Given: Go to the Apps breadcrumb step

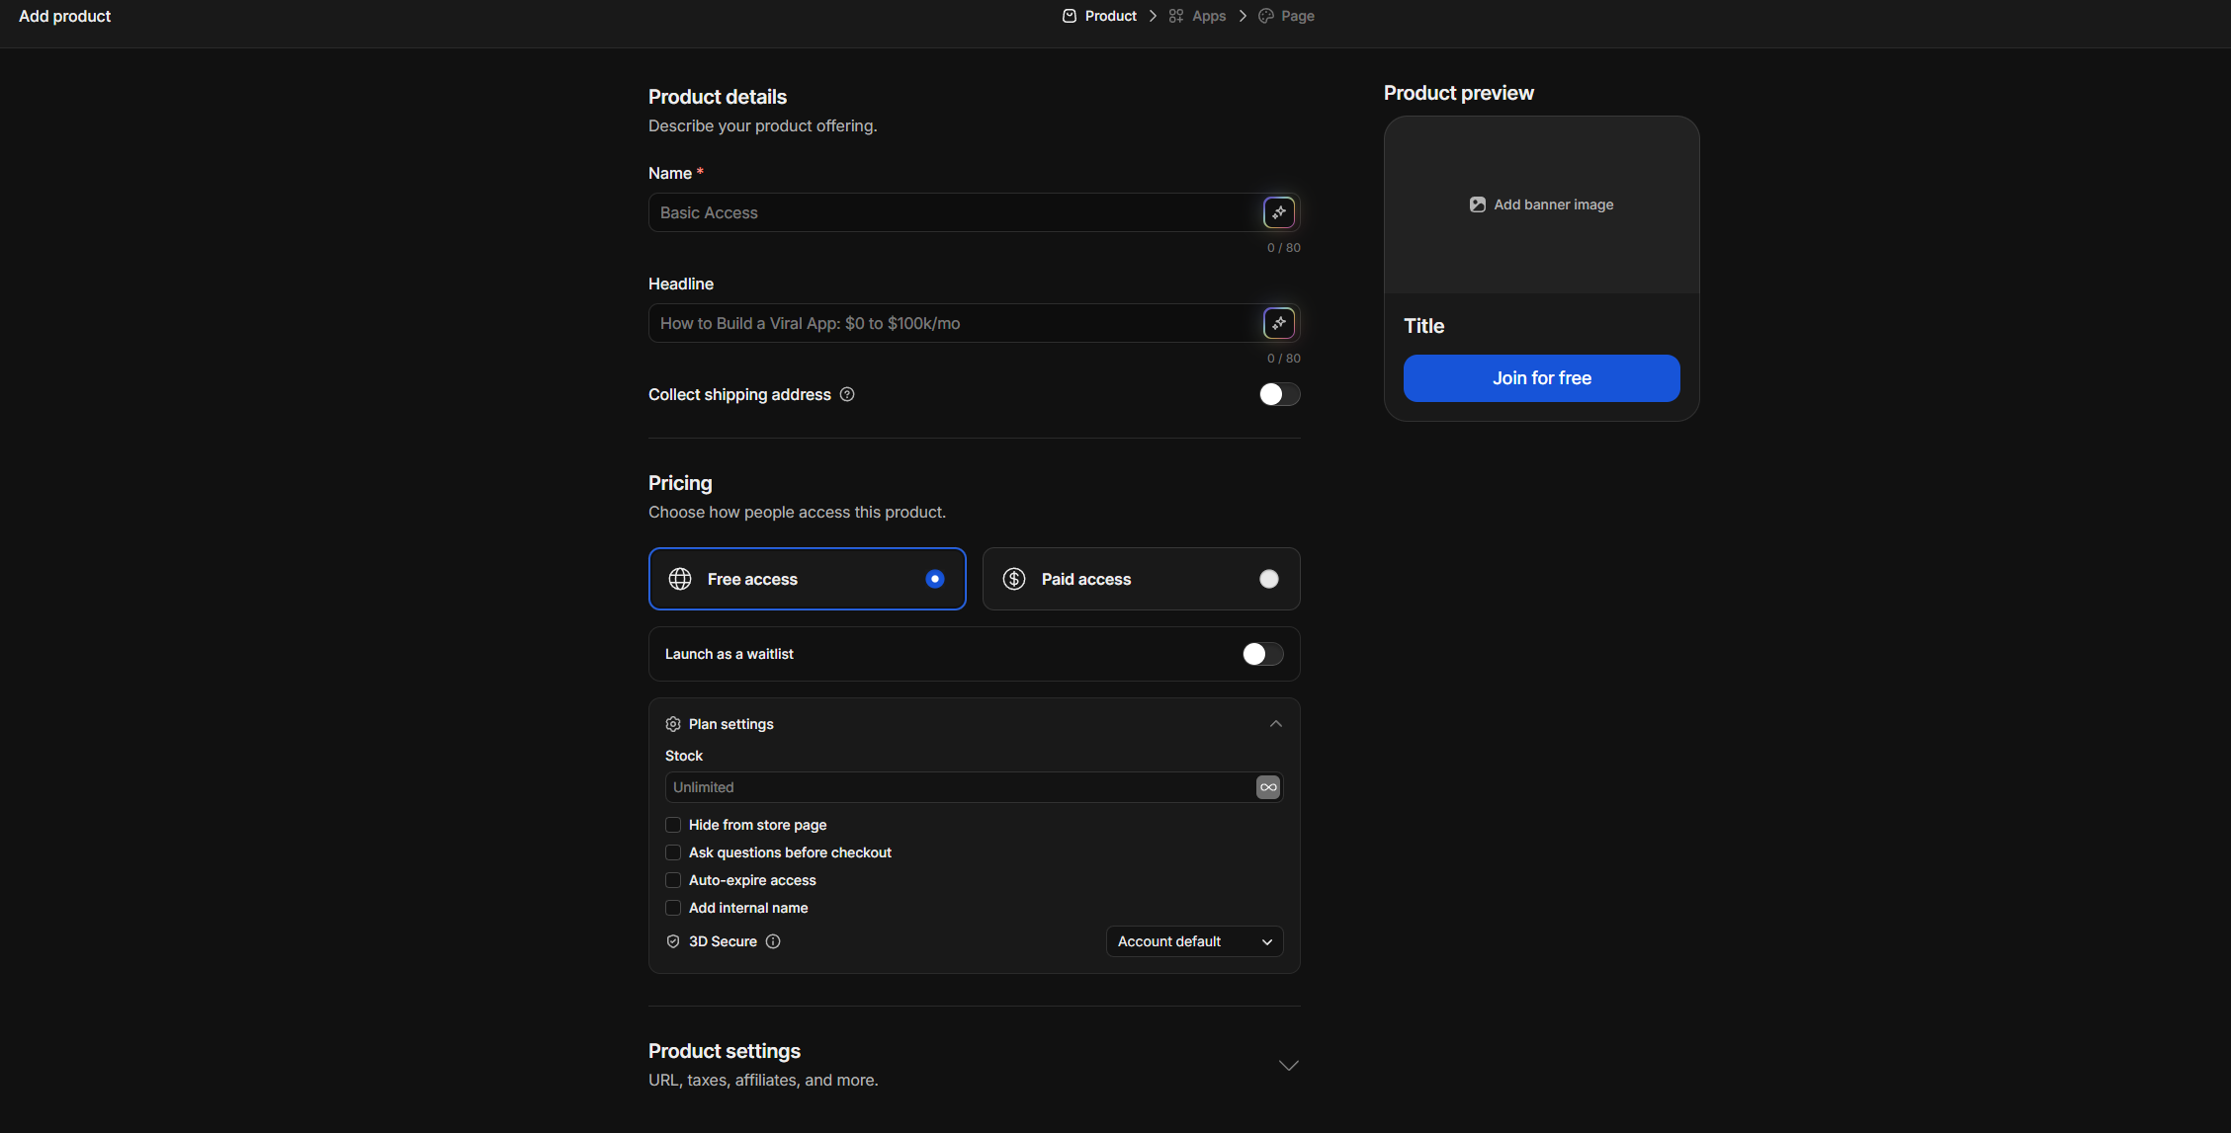Looking at the screenshot, I should click(1197, 16).
